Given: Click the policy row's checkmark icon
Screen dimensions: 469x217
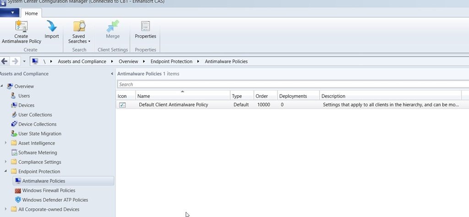Looking at the screenshot, I should tap(122, 105).
